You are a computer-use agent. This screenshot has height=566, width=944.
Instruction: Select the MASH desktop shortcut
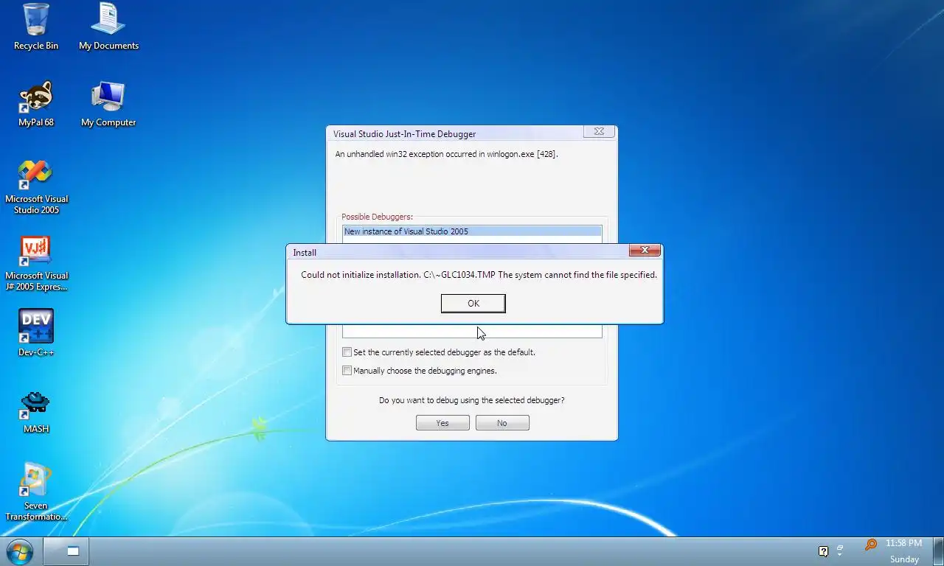pos(35,412)
